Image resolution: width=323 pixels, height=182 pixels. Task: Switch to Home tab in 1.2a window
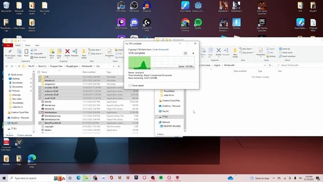(18, 45)
